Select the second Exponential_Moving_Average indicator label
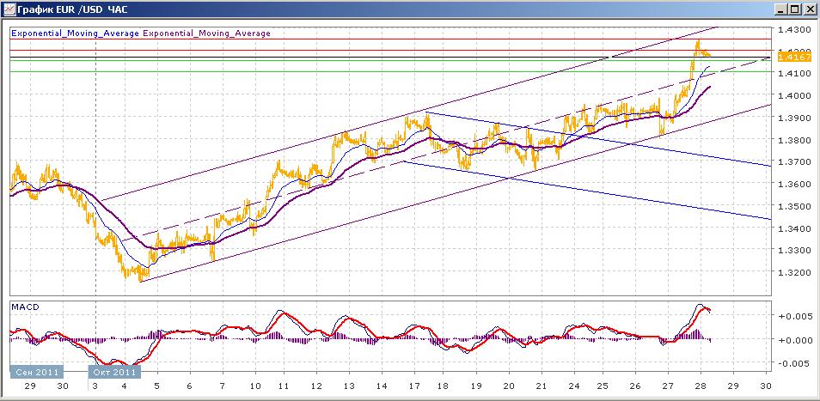Image resolution: width=820 pixels, height=401 pixels. click(x=206, y=33)
